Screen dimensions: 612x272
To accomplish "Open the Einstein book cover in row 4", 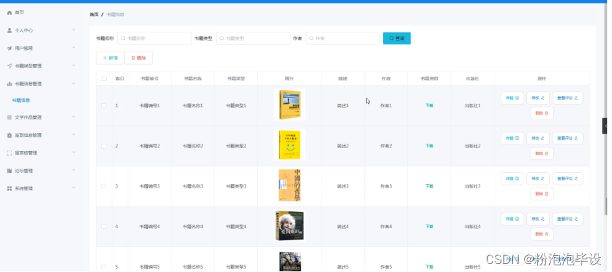I will click(289, 226).
